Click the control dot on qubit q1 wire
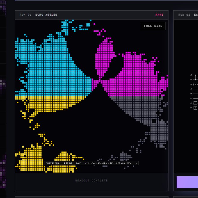This screenshot has width=198, height=198. point(195,80)
